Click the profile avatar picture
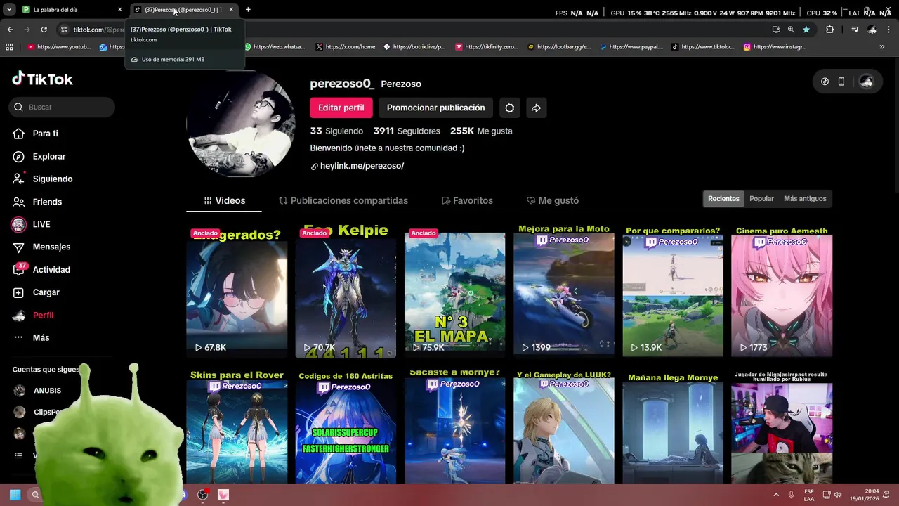Viewport: 899px width, 506px height. (x=241, y=124)
